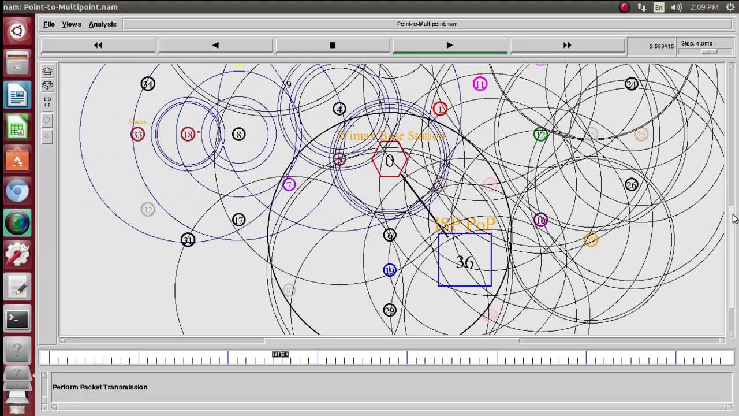Screen dimensions: 739x416
Task: Select blue node 19
Action: point(390,270)
